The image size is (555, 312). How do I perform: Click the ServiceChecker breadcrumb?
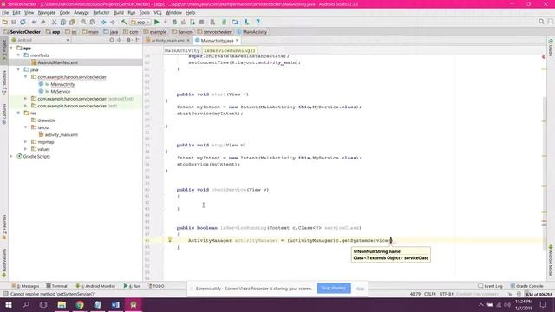click(22, 32)
